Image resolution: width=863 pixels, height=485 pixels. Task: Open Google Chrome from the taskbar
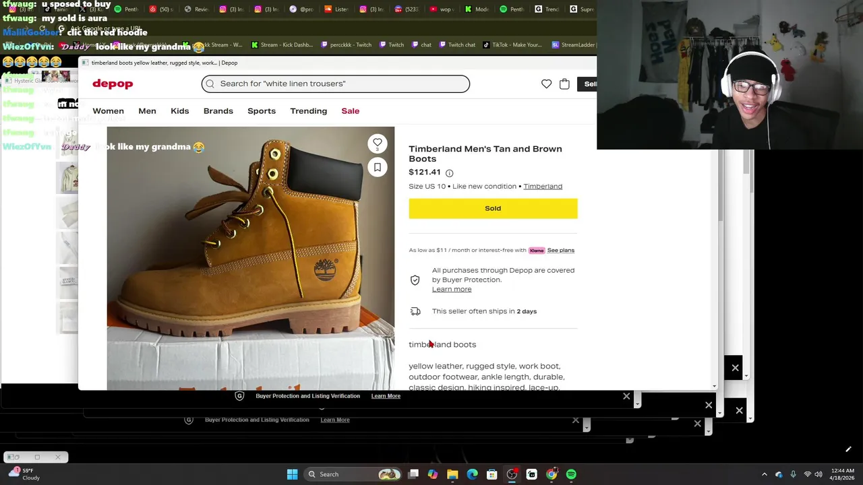552,474
